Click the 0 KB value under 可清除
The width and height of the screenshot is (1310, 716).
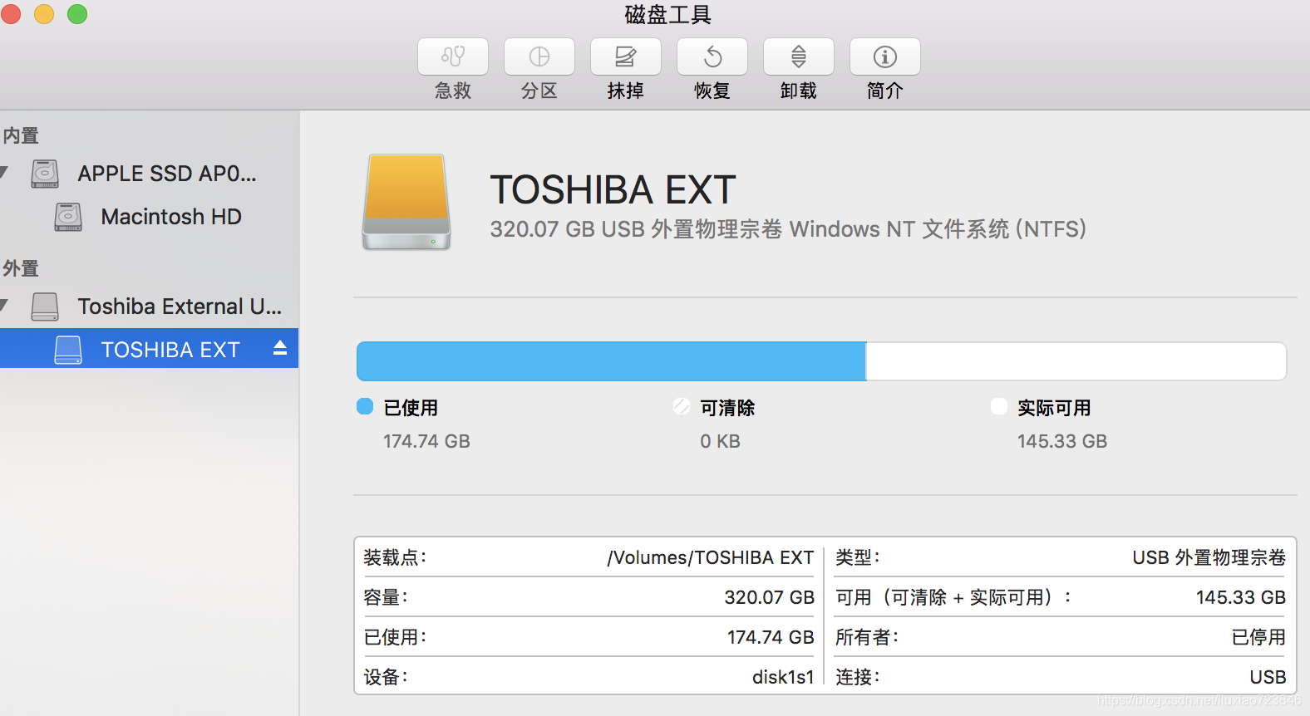[720, 441]
